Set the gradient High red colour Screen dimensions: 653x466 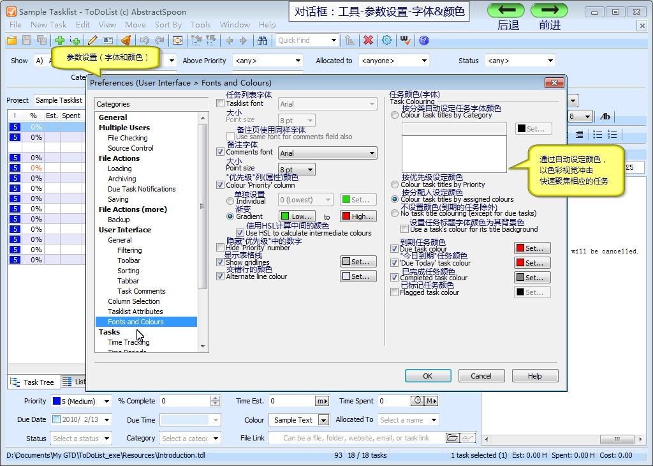tap(357, 216)
